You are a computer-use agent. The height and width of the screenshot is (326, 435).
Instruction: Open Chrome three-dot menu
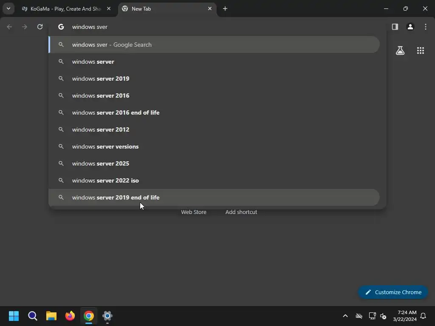tap(426, 27)
